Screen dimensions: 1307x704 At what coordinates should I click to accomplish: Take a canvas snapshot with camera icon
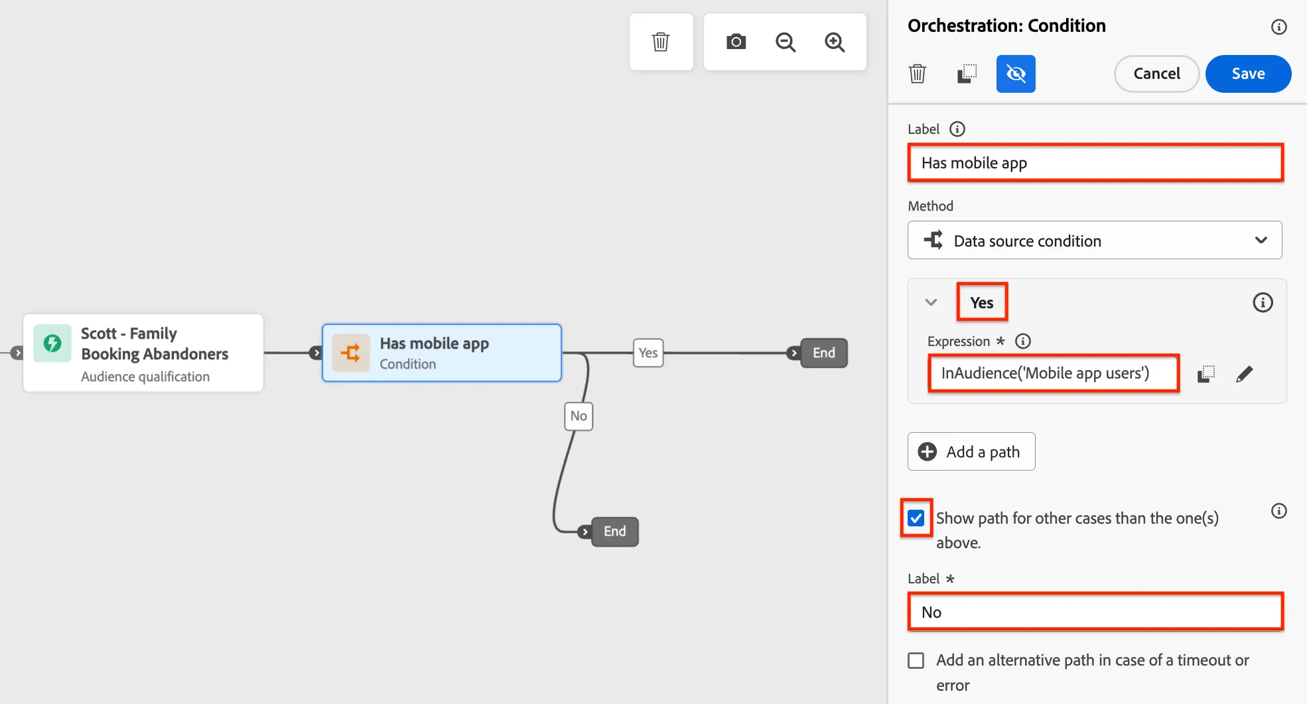(736, 42)
